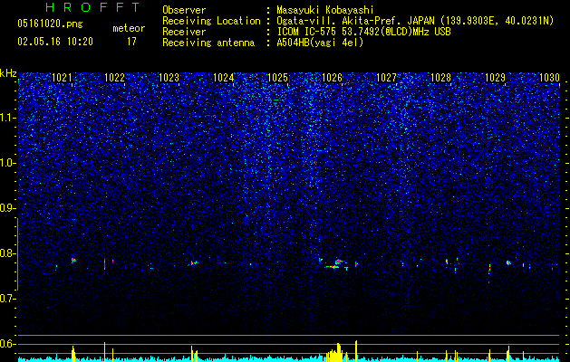Click the Receiving Location label
The width and height of the screenshot is (570, 362).
point(211,21)
